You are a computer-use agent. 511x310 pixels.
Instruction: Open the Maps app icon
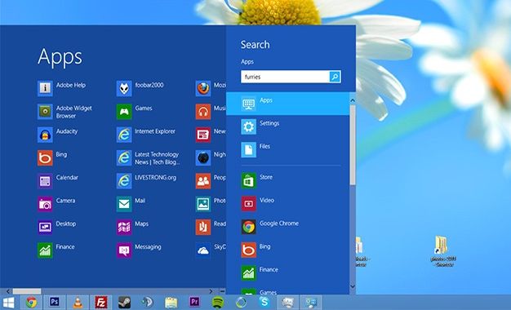coord(124,228)
